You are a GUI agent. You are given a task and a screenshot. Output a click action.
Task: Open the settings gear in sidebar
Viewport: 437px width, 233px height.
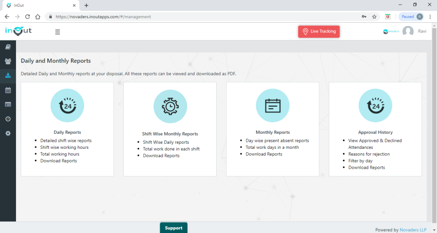pos(8,133)
